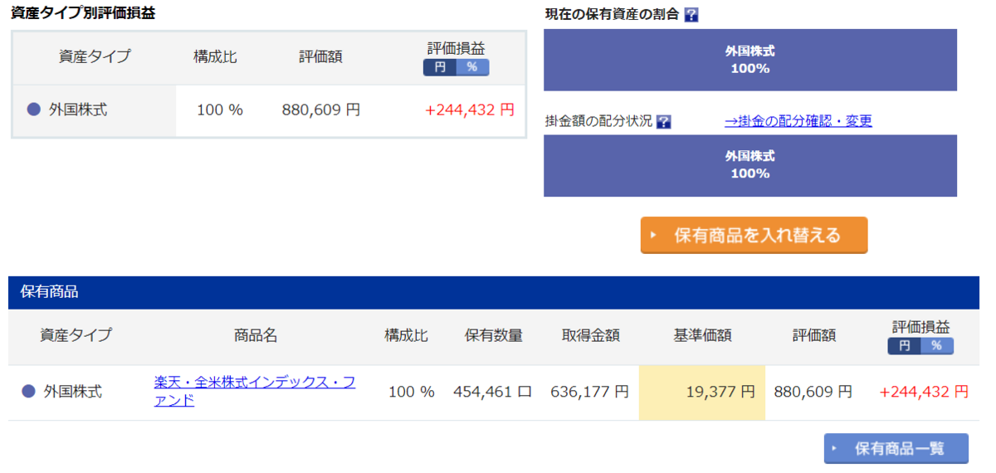Click 保有数量 column header
996x473 pixels.
point(494,335)
